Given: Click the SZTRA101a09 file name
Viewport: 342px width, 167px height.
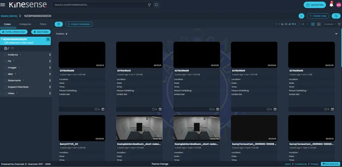Looking at the screenshot, I should [x=181, y=71].
